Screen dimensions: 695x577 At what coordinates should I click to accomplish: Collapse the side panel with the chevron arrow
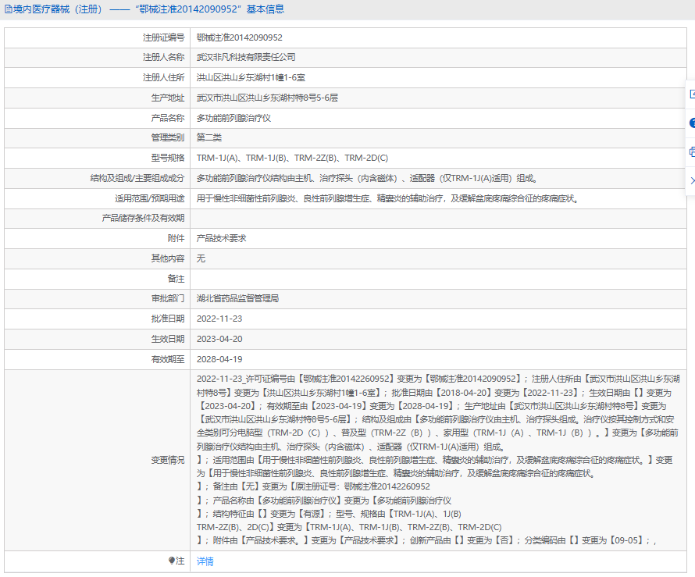click(x=692, y=181)
